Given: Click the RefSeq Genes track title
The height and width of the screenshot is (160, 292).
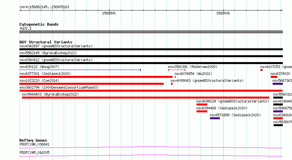Looking at the screenshot, I should coord(33,140).
